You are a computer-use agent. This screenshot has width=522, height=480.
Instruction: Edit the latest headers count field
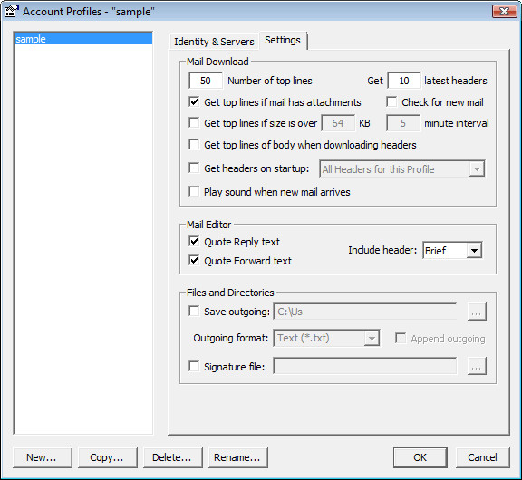[x=404, y=81]
